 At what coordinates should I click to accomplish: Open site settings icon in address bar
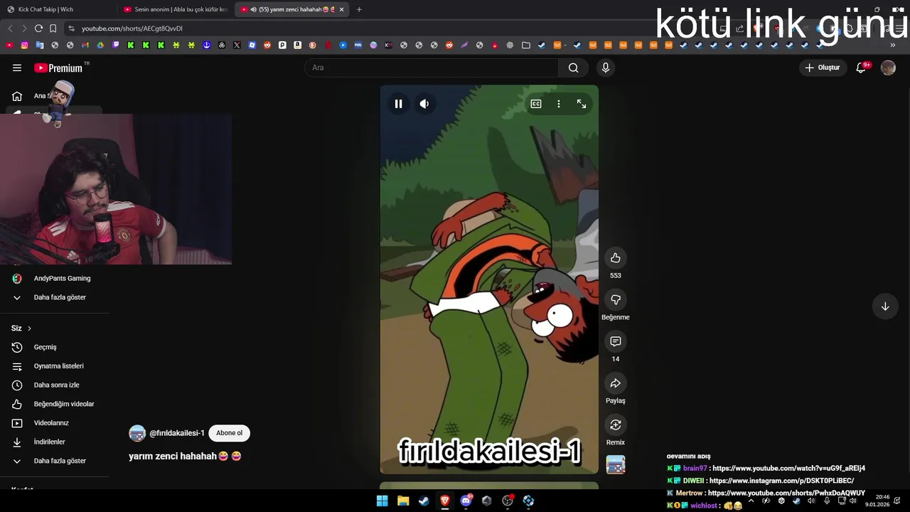pos(71,28)
